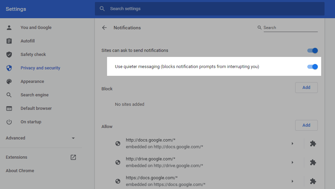Disable Sites can ask to send notifications

[312, 51]
